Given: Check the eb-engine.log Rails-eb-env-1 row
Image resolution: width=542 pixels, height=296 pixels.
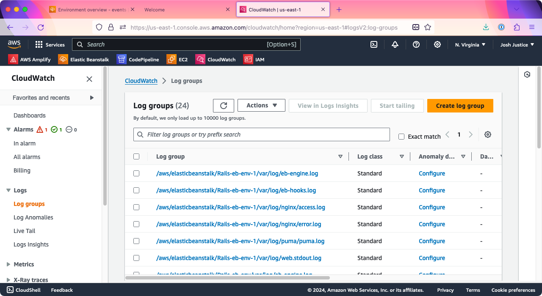Looking at the screenshot, I should pos(136,173).
